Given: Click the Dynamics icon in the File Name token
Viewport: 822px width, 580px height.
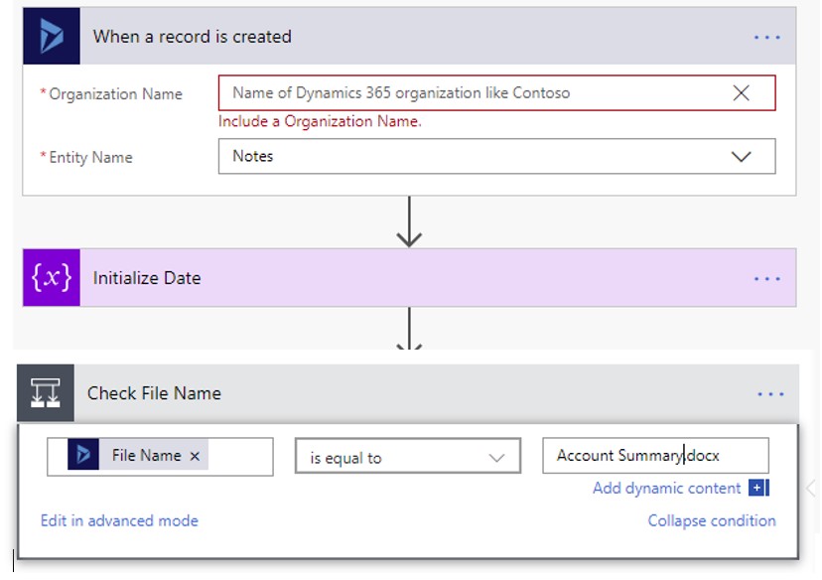Looking at the screenshot, I should point(83,454).
